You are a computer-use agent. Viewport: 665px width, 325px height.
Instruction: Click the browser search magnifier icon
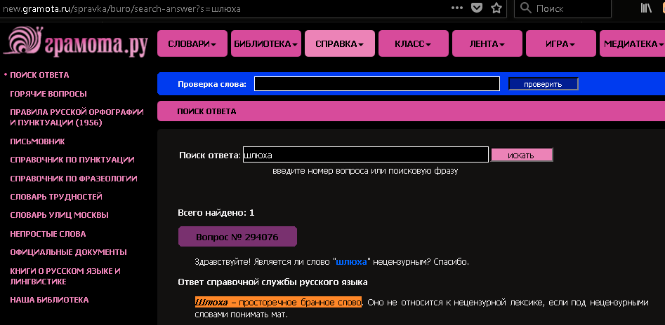pos(526,8)
